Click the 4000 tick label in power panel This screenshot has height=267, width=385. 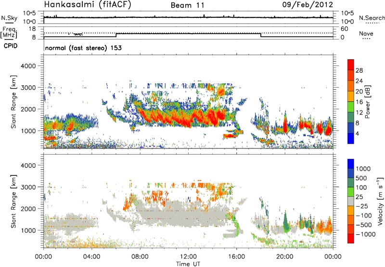[x=28, y=66]
